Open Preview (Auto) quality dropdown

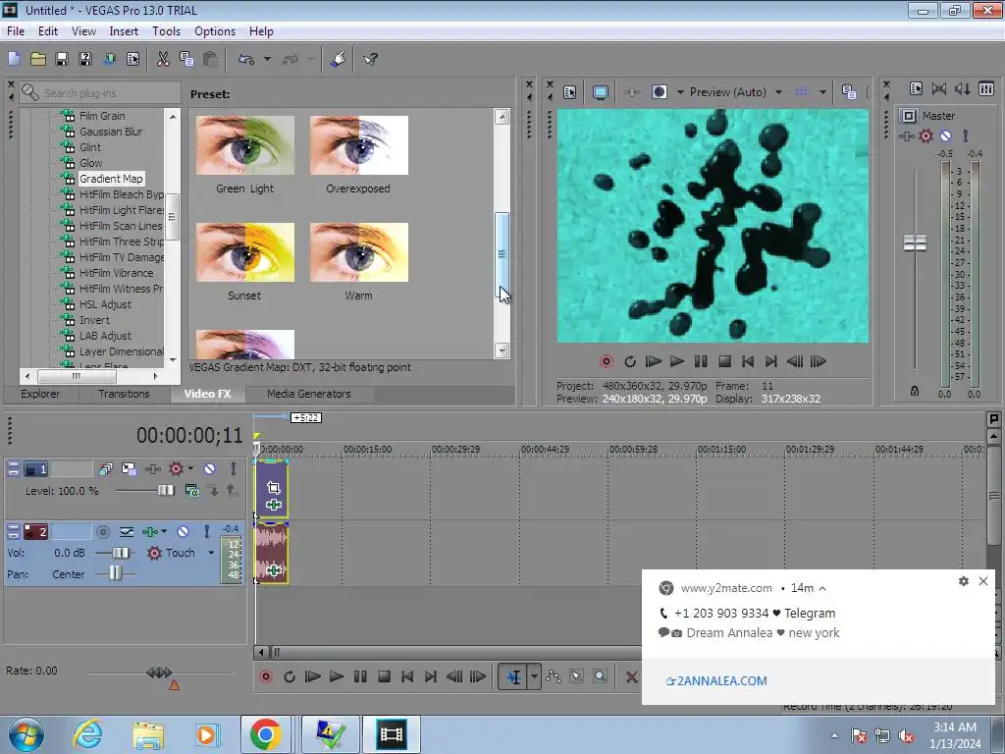point(778,92)
